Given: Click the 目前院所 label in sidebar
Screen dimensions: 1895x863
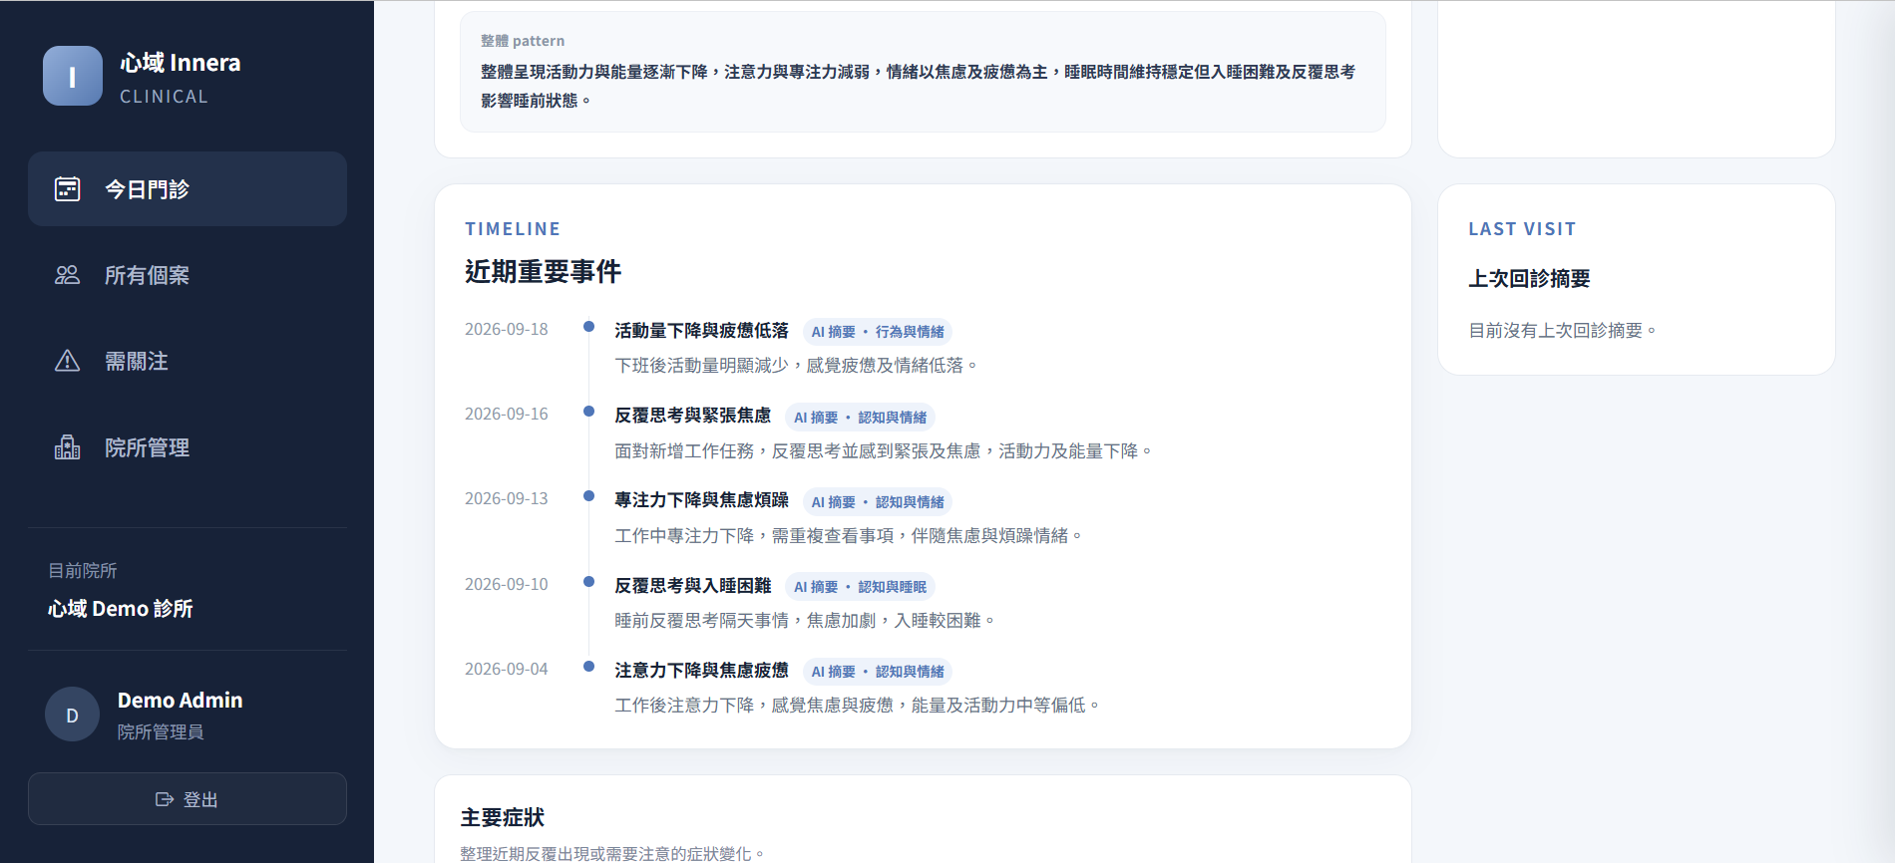Looking at the screenshot, I should [83, 570].
